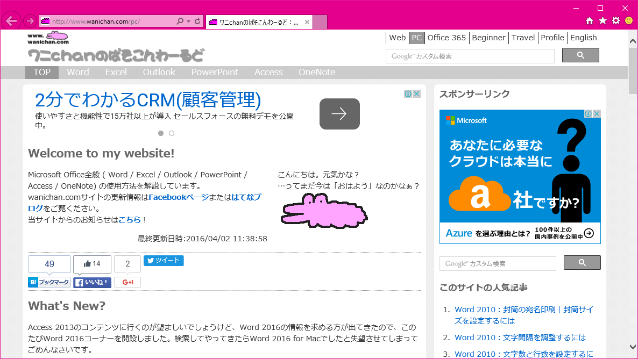Open Favorites star icon

click(603, 21)
